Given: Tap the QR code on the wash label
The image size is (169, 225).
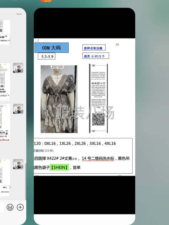Looking at the screenshot, I should click(x=98, y=119).
